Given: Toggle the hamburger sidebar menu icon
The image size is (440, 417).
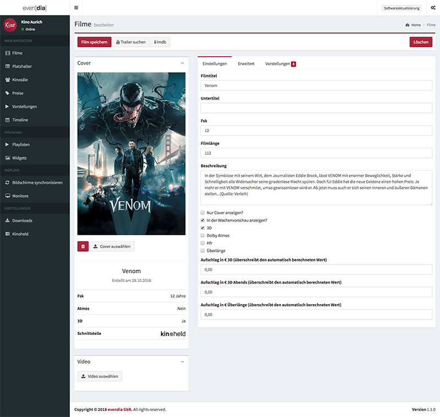Looking at the screenshot, I should coord(76,8).
